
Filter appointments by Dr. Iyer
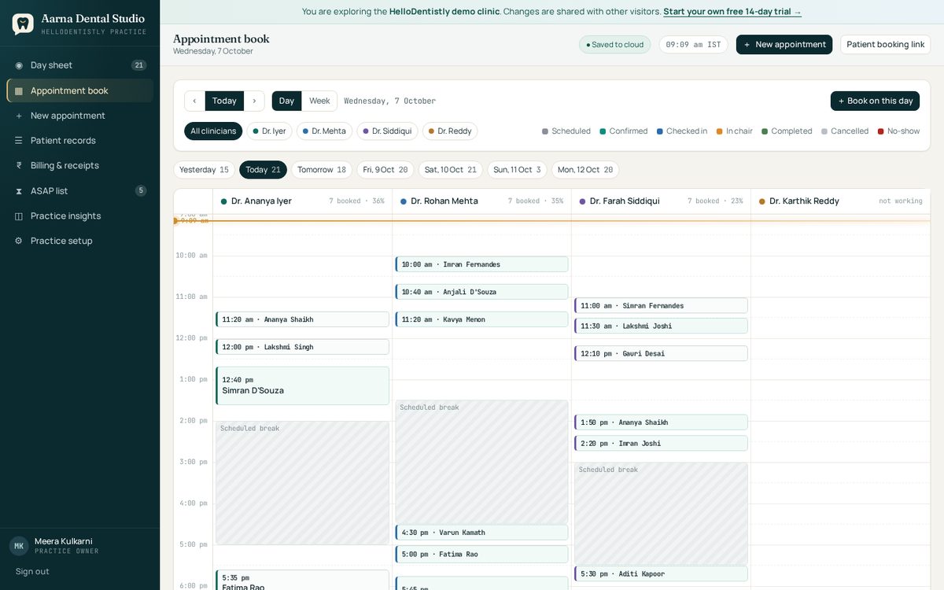click(x=269, y=131)
